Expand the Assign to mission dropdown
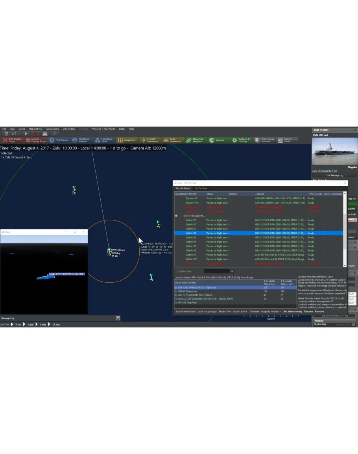Viewport: 358px width, 454px height. (x=271, y=311)
